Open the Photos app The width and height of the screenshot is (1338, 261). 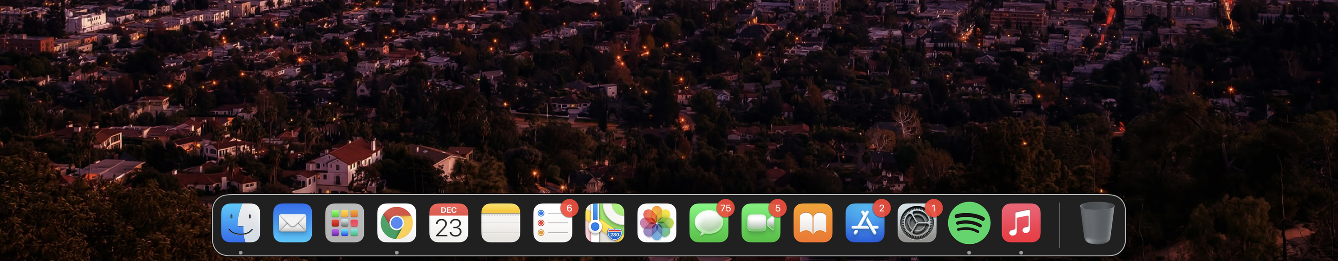pyautogui.click(x=656, y=223)
